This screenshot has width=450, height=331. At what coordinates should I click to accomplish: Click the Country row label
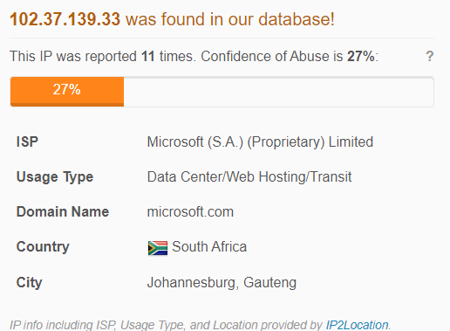(x=43, y=247)
